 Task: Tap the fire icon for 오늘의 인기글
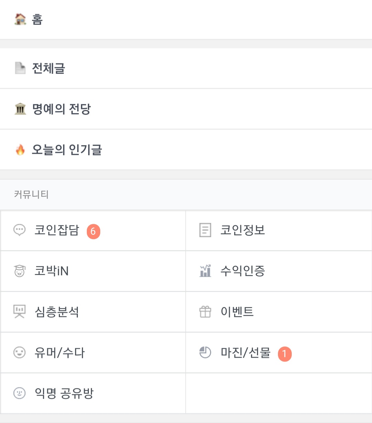coord(20,150)
